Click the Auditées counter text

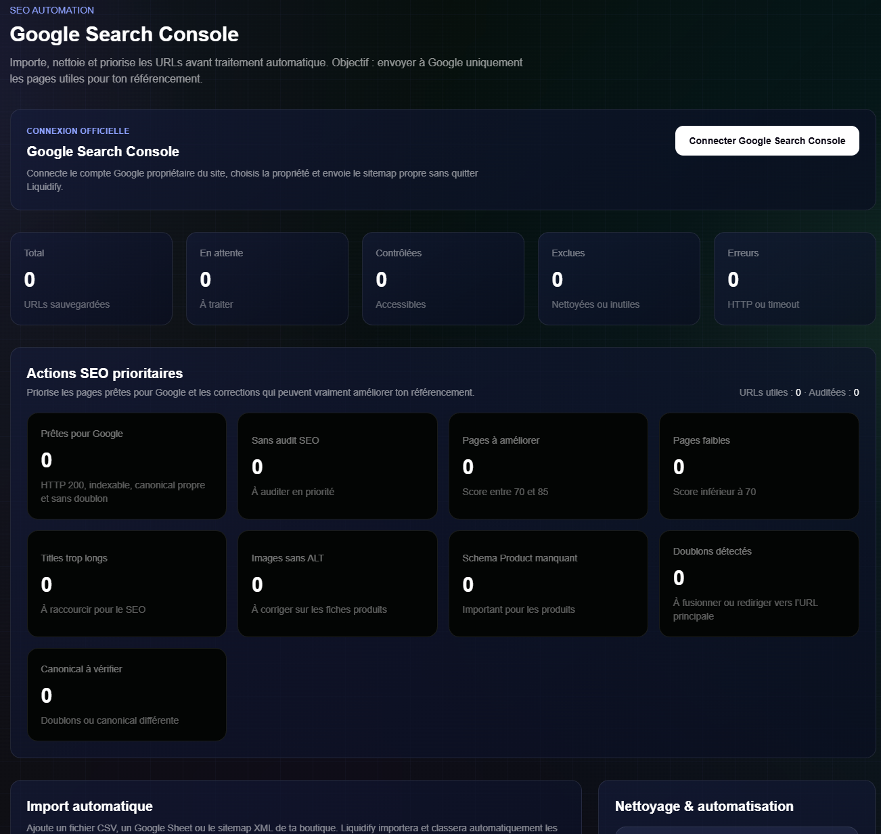tap(834, 392)
